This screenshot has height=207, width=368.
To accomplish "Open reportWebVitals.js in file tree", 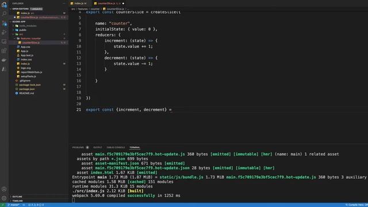I will coord(31,72).
